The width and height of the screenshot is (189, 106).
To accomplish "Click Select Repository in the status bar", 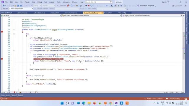I will pos(174,99).
